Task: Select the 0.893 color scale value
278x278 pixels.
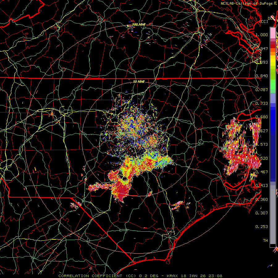Action: [262, 62]
